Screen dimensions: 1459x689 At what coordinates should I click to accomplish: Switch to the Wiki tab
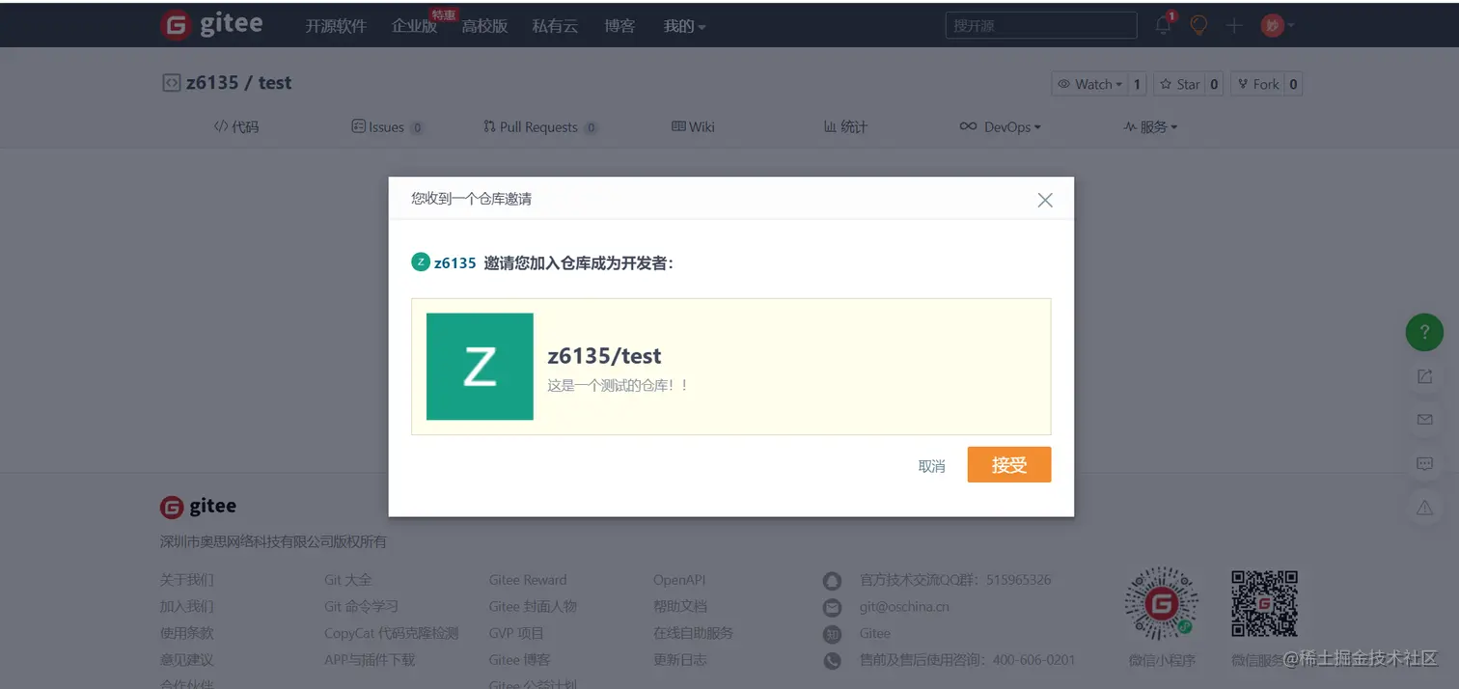[693, 126]
